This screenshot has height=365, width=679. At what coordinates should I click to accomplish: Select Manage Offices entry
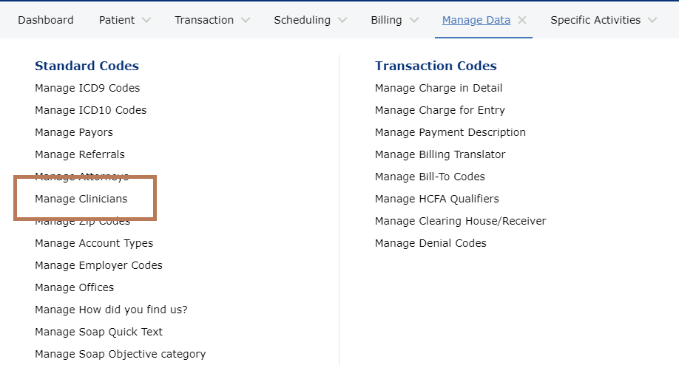[x=74, y=287]
